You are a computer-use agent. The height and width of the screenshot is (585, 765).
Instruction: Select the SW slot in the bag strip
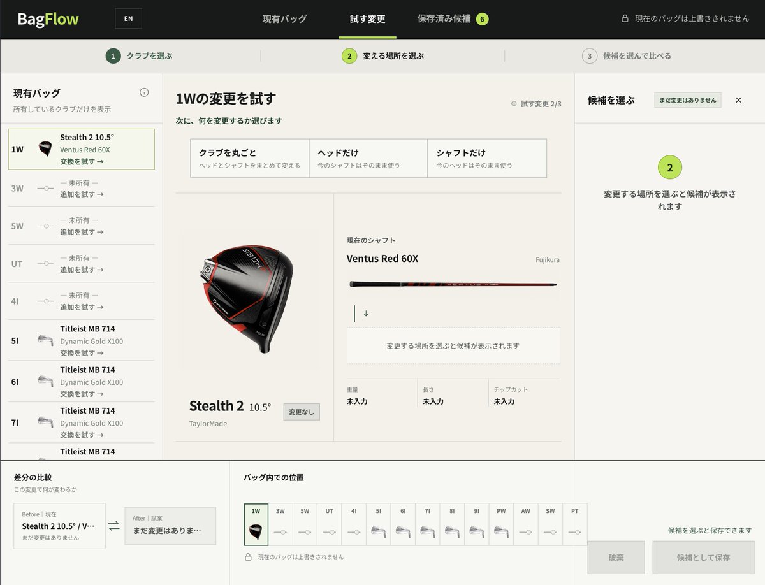550,524
